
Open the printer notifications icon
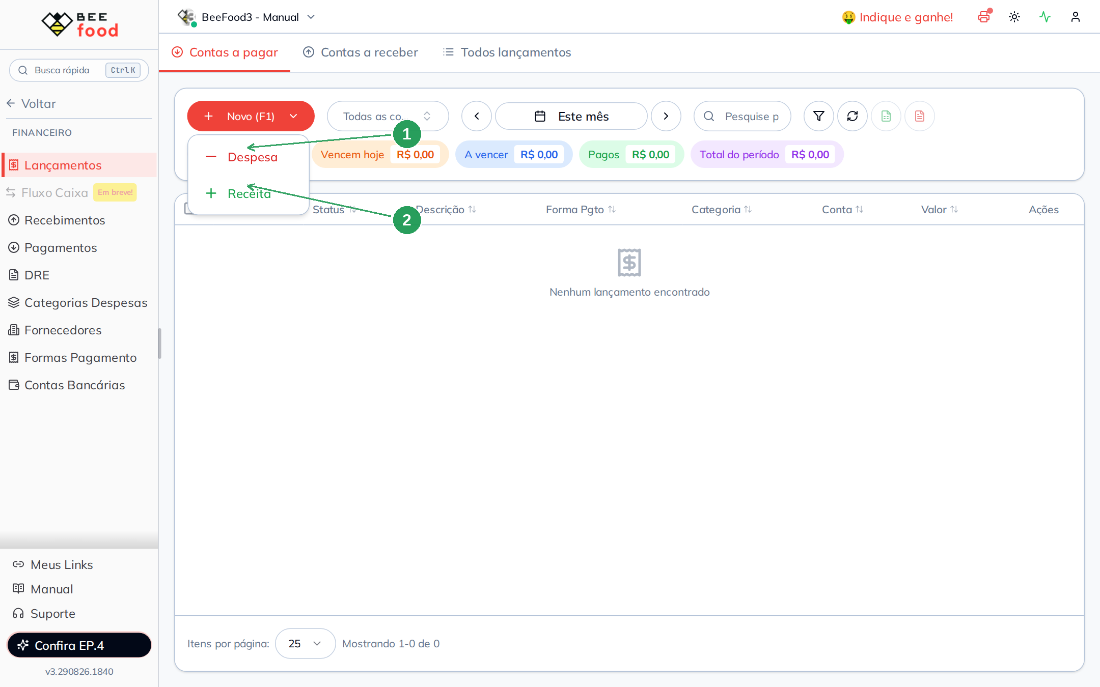pyautogui.click(x=984, y=17)
